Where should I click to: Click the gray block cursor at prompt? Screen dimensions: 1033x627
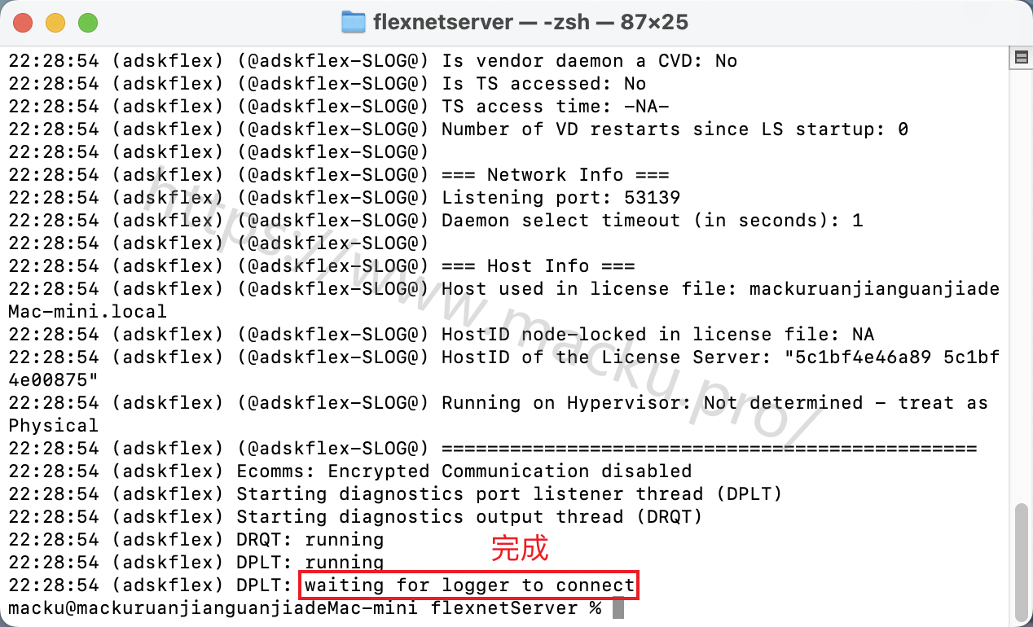pyautogui.click(x=618, y=608)
